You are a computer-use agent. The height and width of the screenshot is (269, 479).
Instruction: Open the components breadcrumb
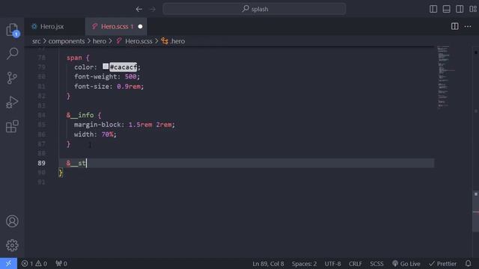coord(67,41)
